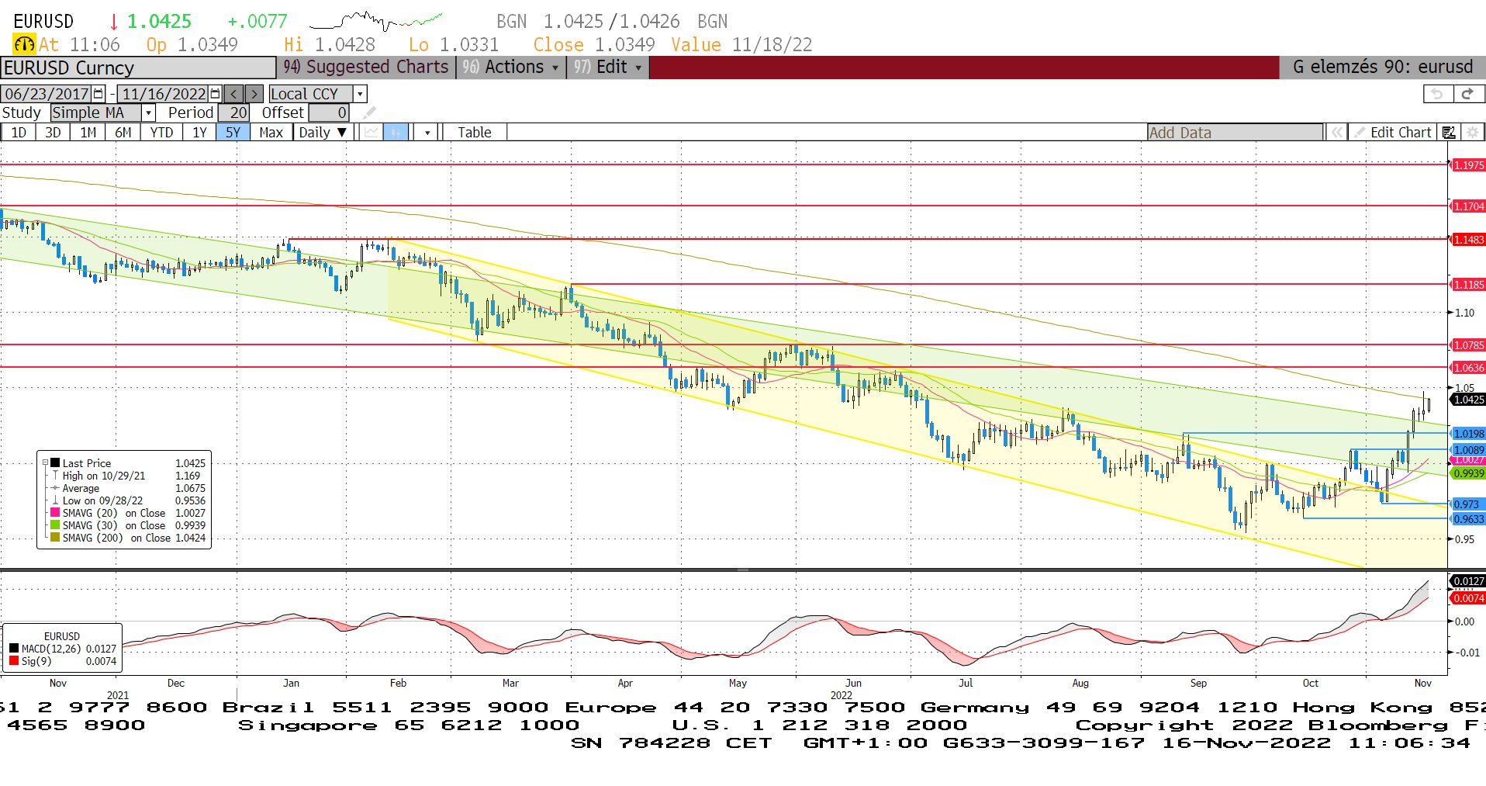Open end date calendar picker

(216, 94)
